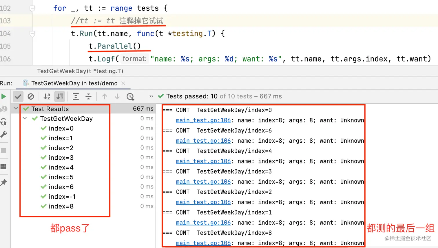Toggle Show Ignored tests button
This screenshot has height=248, width=438.
pos(31,96)
